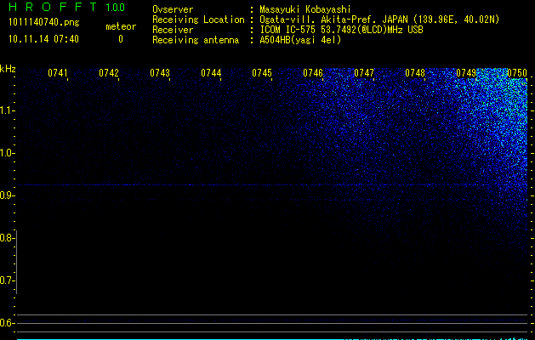Click the 0749 time marker
The width and height of the screenshot is (535, 340).
point(466,73)
